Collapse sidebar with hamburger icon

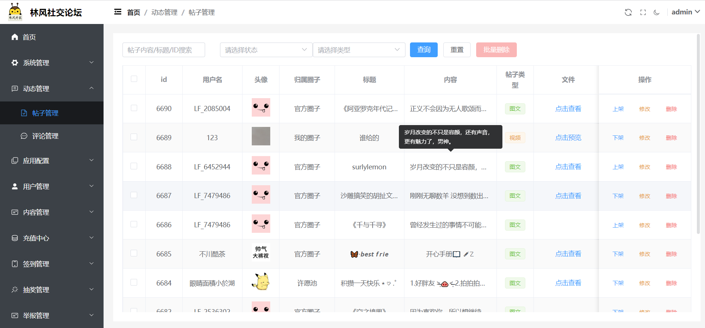coord(118,12)
